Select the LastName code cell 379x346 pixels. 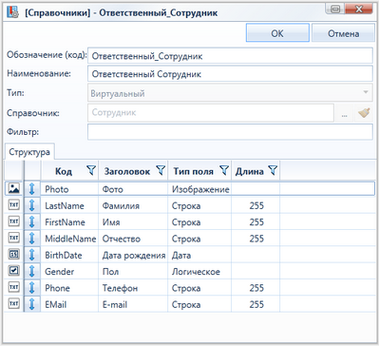point(69,205)
